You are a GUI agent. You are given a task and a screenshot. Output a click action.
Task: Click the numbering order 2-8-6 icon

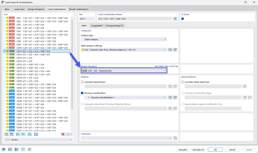[36, 134]
